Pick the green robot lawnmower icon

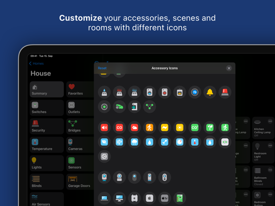point(119,106)
